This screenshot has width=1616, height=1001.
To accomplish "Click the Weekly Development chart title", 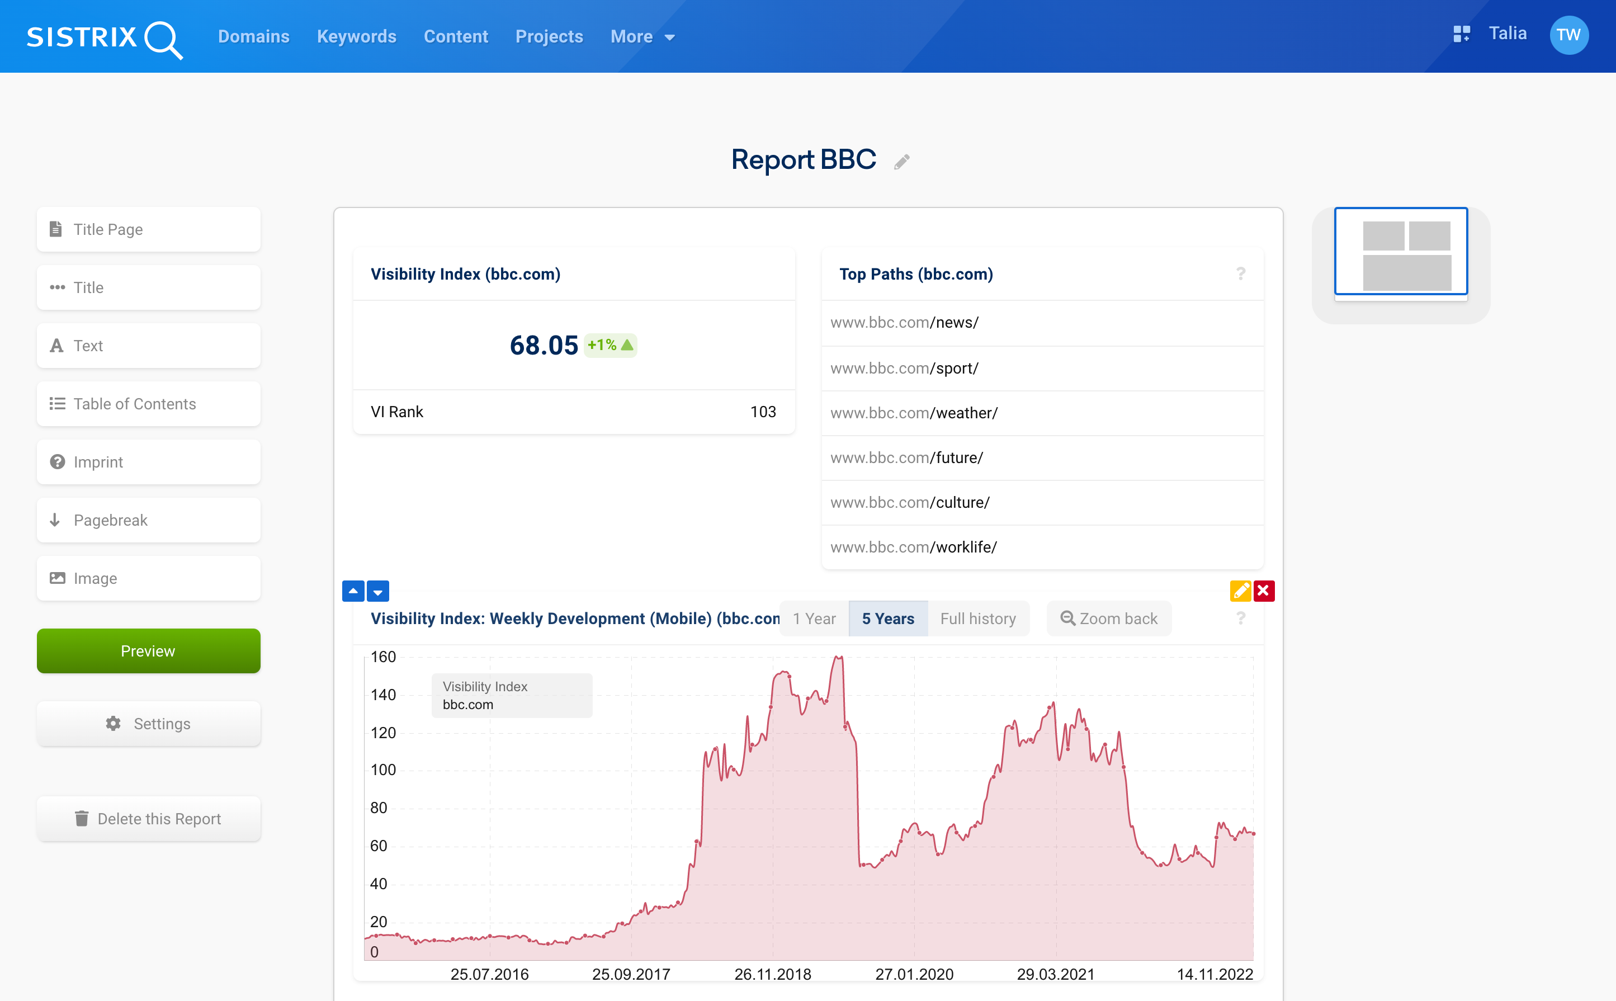I will point(575,618).
